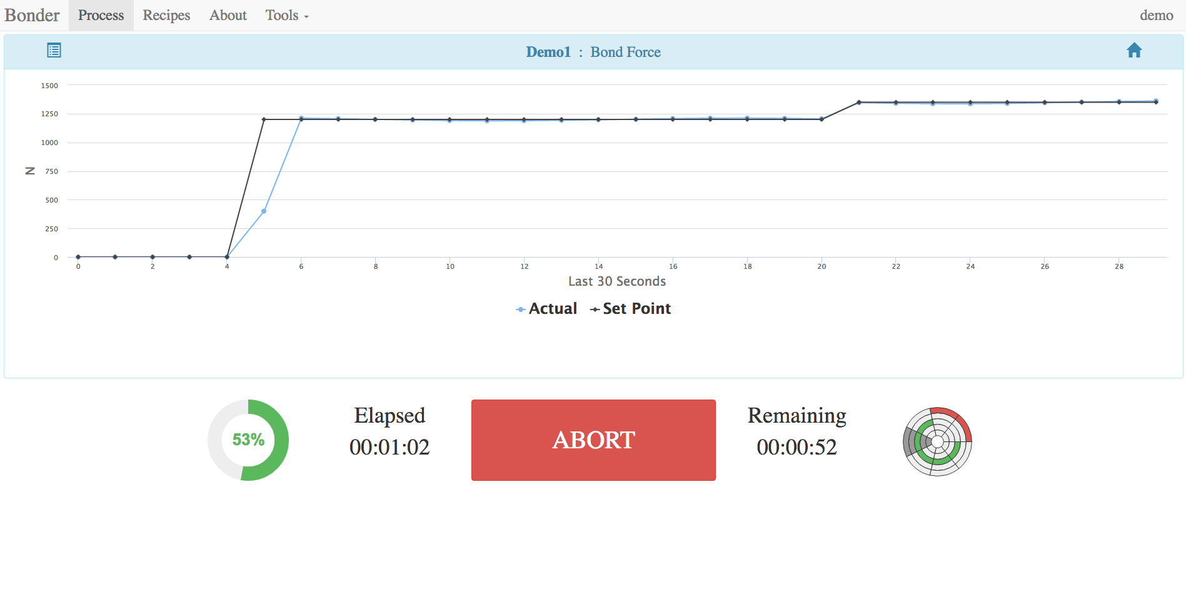Click the 53% progress donut
The image size is (1186, 594).
[248, 440]
